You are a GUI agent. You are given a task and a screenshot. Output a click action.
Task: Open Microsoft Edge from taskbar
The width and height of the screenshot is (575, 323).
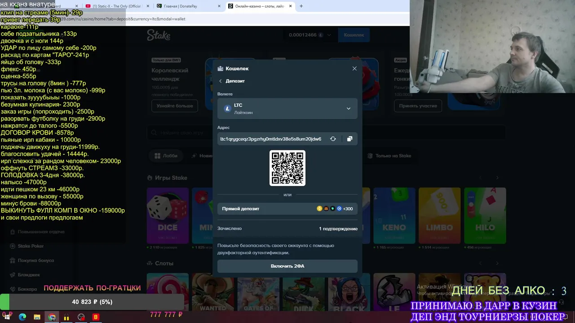pos(22,317)
